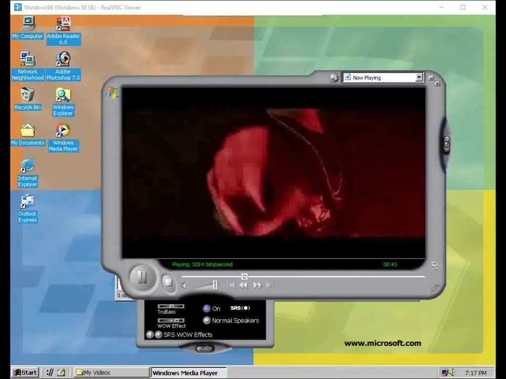Viewport: 506px width, 379px height.
Task: Click Windows Media Player taskbar button
Action: [x=189, y=373]
